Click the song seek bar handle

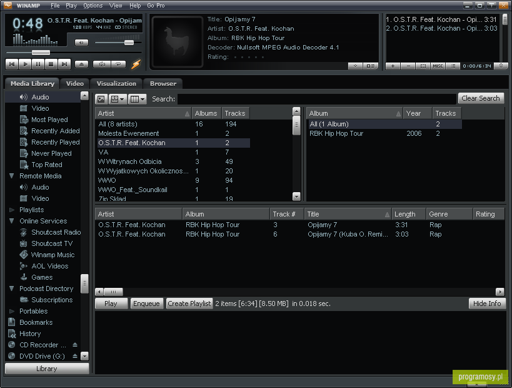tap(41, 53)
